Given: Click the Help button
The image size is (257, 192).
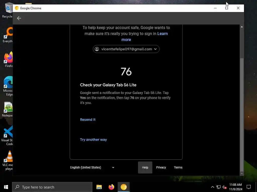Looking at the screenshot, I should click(x=145, y=167).
